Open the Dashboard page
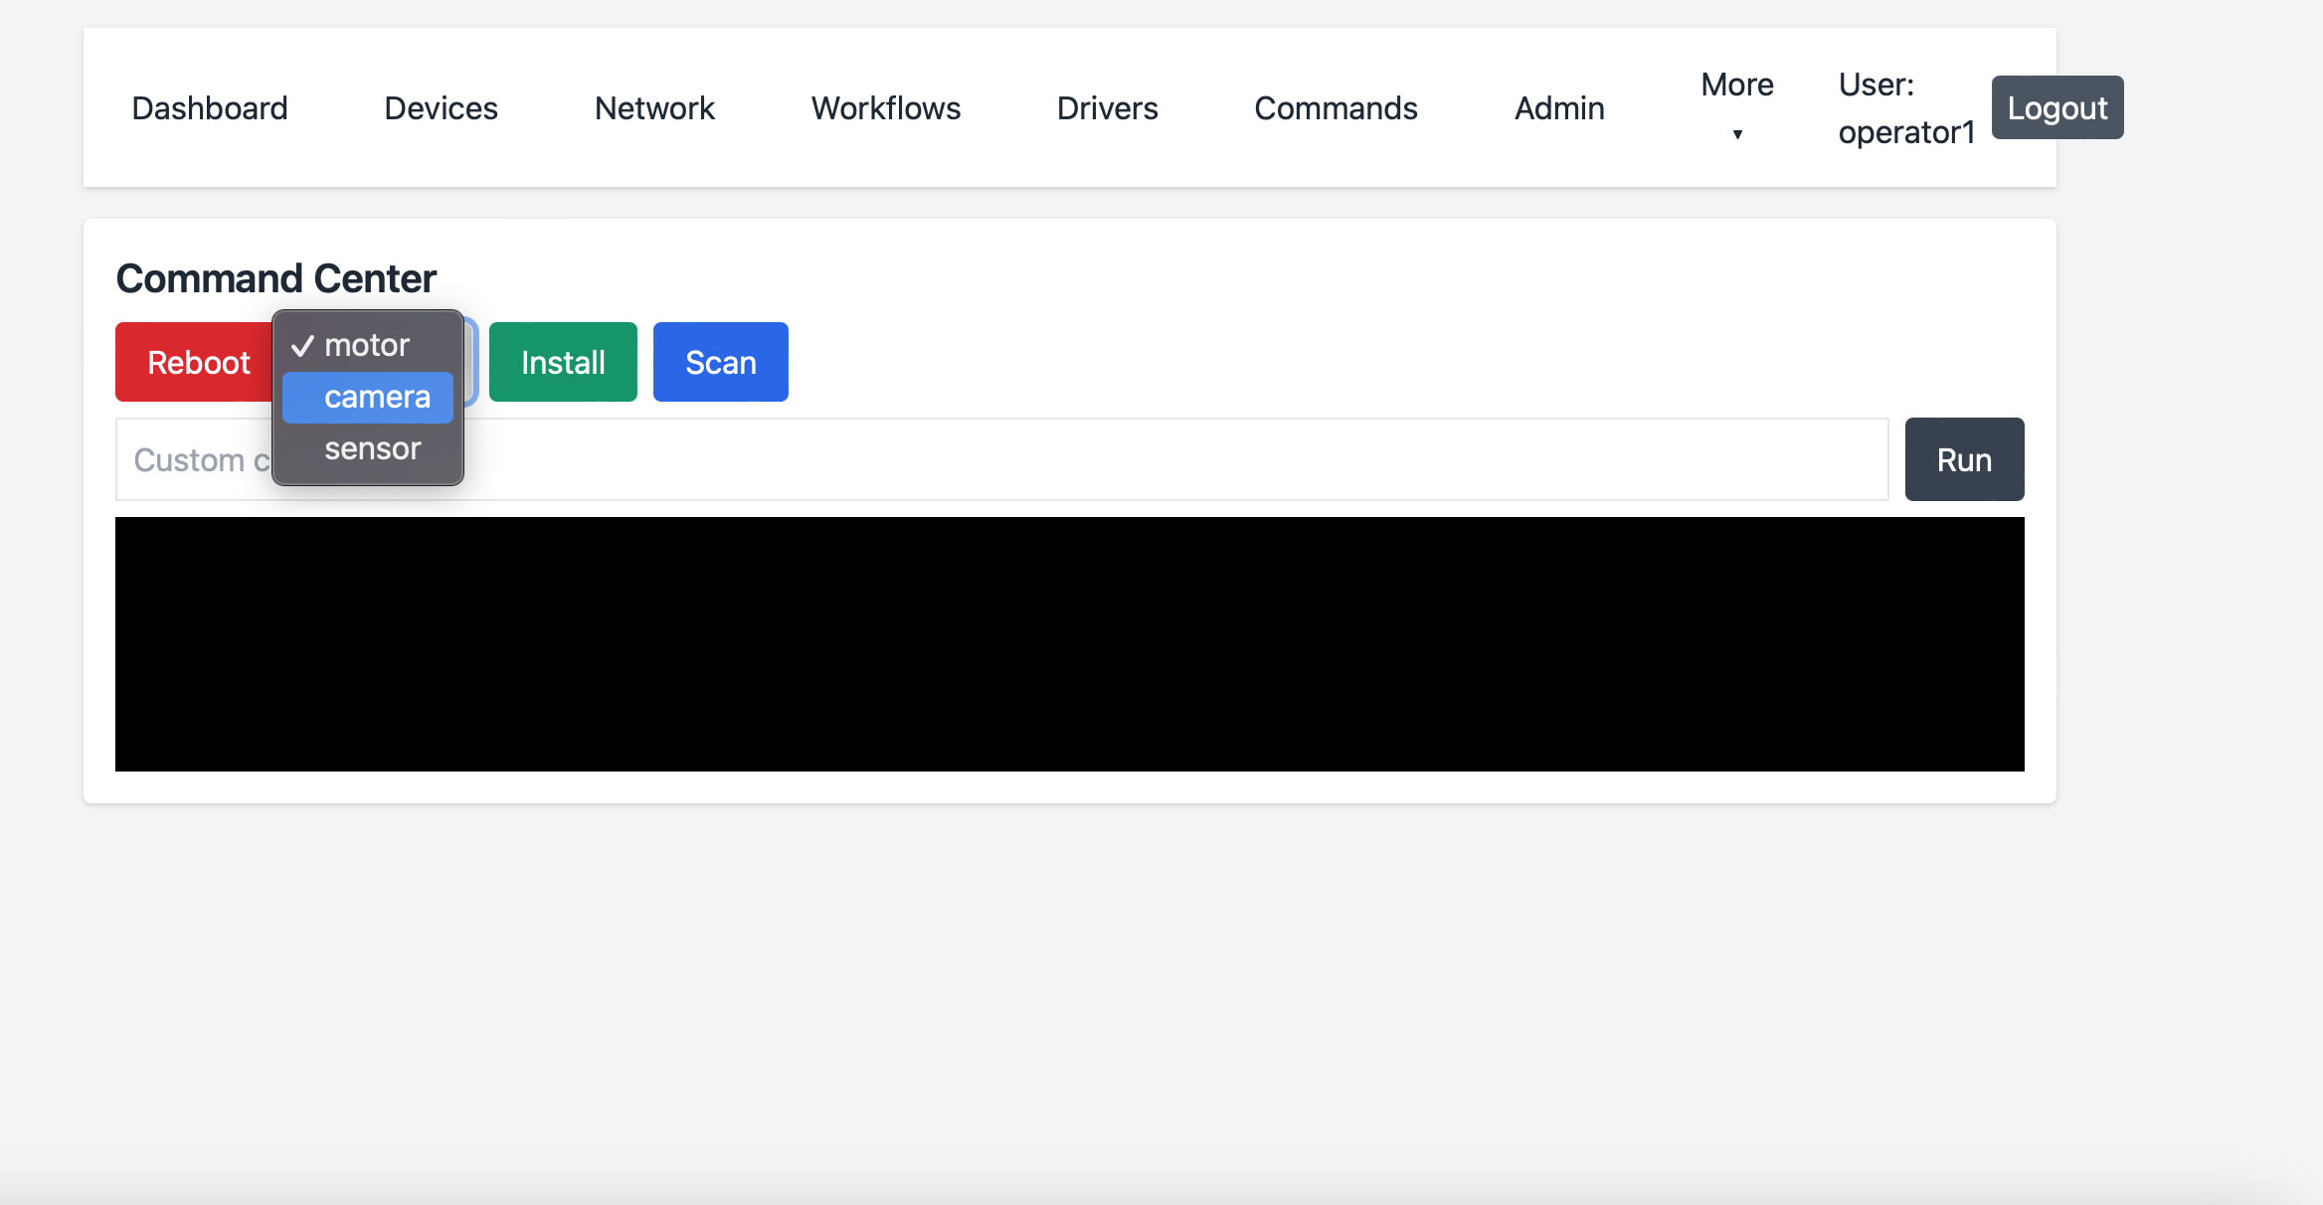2323x1205 pixels. click(x=210, y=107)
